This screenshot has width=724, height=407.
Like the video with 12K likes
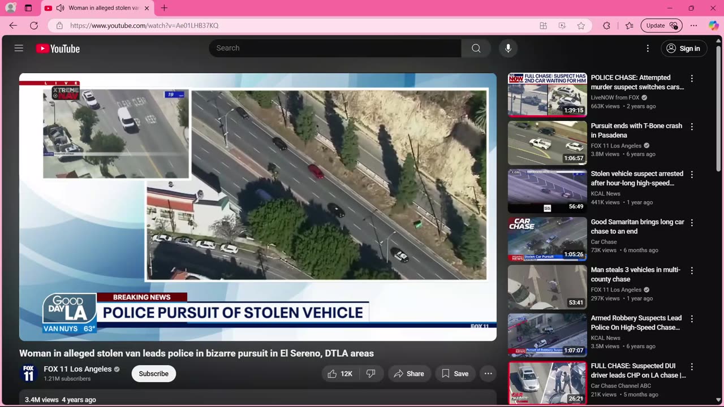tap(340, 374)
